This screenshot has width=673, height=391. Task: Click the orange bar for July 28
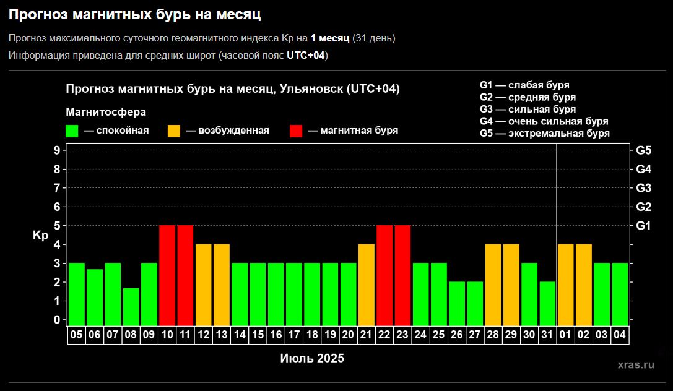[493, 284]
